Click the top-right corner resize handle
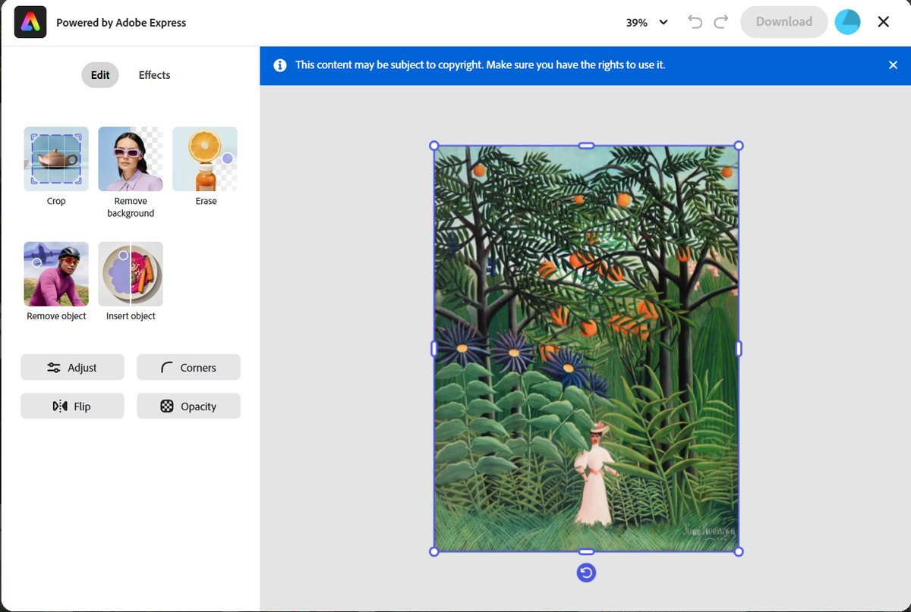Image resolution: width=911 pixels, height=612 pixels. pyautogui.click(x=739, y=146)
